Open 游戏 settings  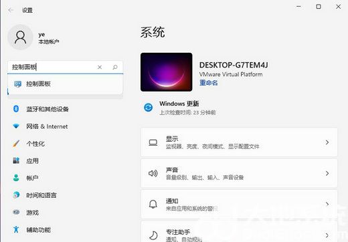[x=32, y=213]
